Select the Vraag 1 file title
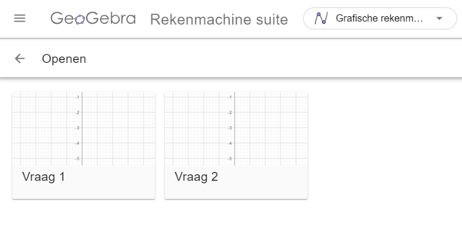462x225 pixels. tap(43, 177)
